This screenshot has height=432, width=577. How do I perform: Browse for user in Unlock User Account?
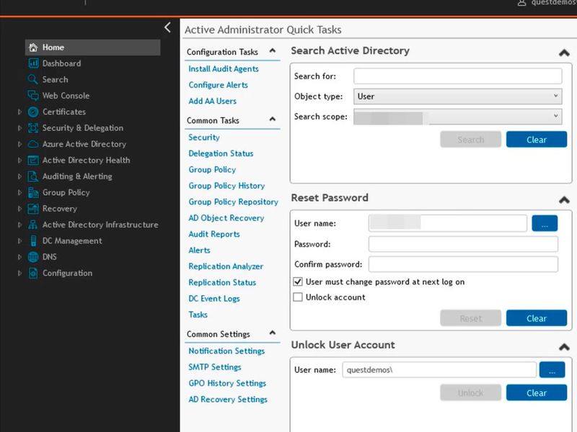coord(552,370)
